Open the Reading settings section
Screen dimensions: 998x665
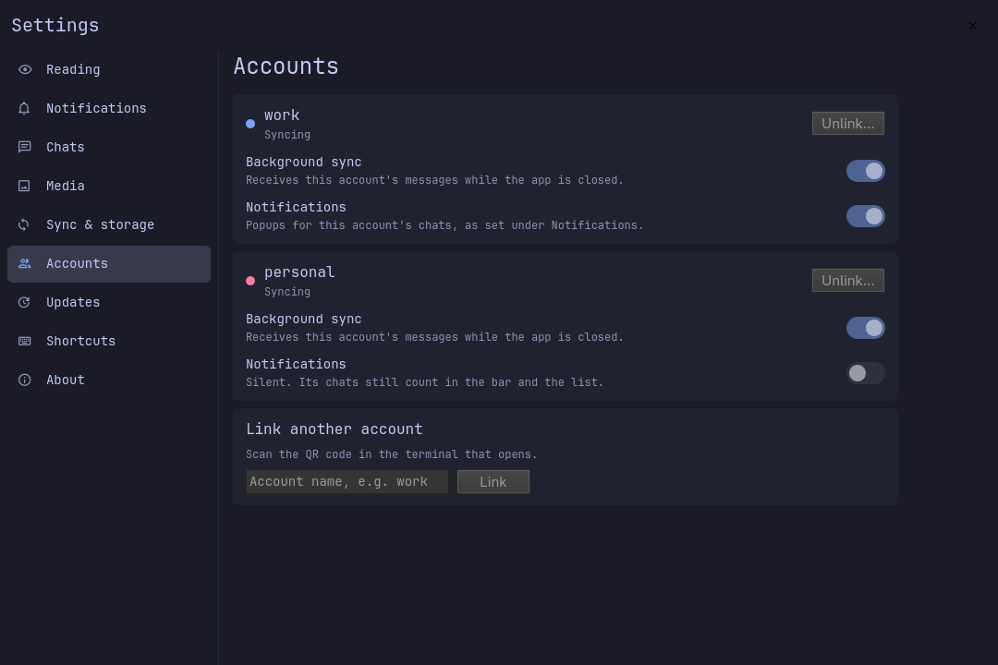click(109, 69)
